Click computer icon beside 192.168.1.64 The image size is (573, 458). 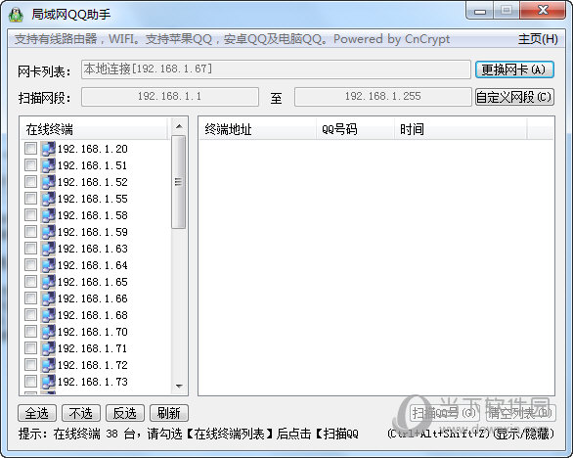pyautogui.click(x=48, y=265)
